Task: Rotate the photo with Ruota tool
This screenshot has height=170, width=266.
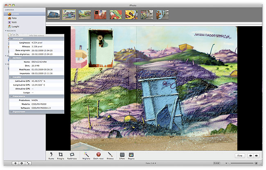Action: pos(51,156)
